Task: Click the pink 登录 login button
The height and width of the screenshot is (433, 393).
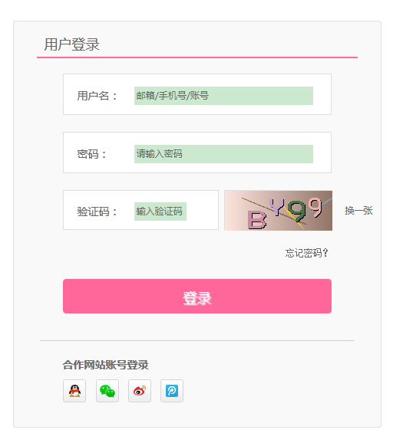Action: click(x=197, y=296)
